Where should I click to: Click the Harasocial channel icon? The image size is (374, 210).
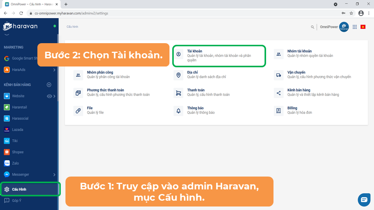[x=7, y=118]
